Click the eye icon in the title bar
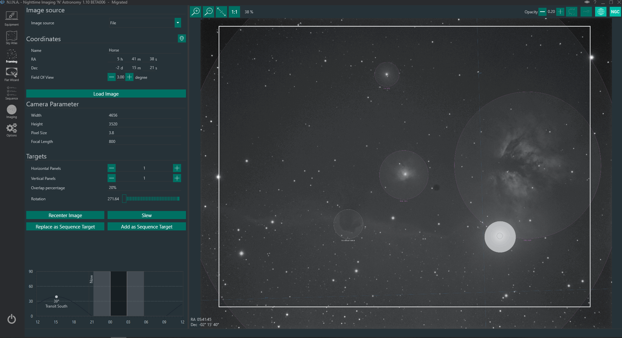This screenshot has width=622, height=338. point(587,2)
